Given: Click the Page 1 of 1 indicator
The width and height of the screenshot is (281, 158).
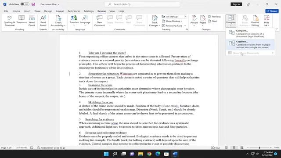Looking at the screenshot, I should point(7,148).
